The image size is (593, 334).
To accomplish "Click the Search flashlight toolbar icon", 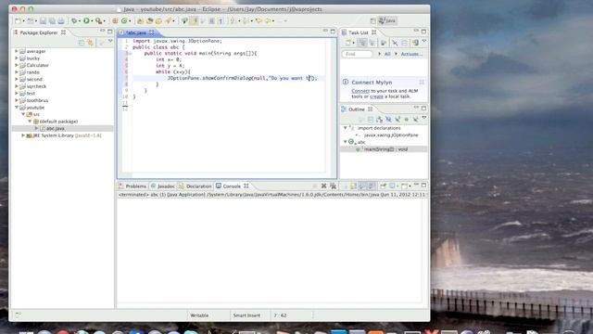I will click(169, 20).
